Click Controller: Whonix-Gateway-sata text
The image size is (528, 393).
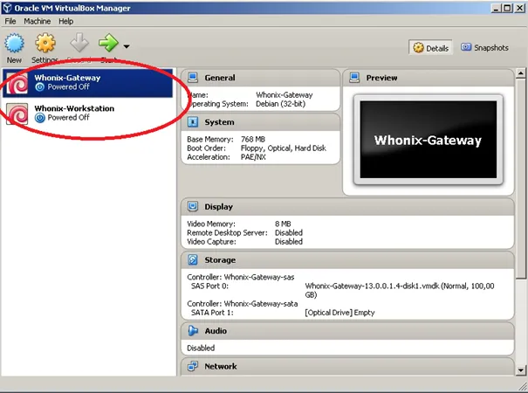tap(243, 304)
